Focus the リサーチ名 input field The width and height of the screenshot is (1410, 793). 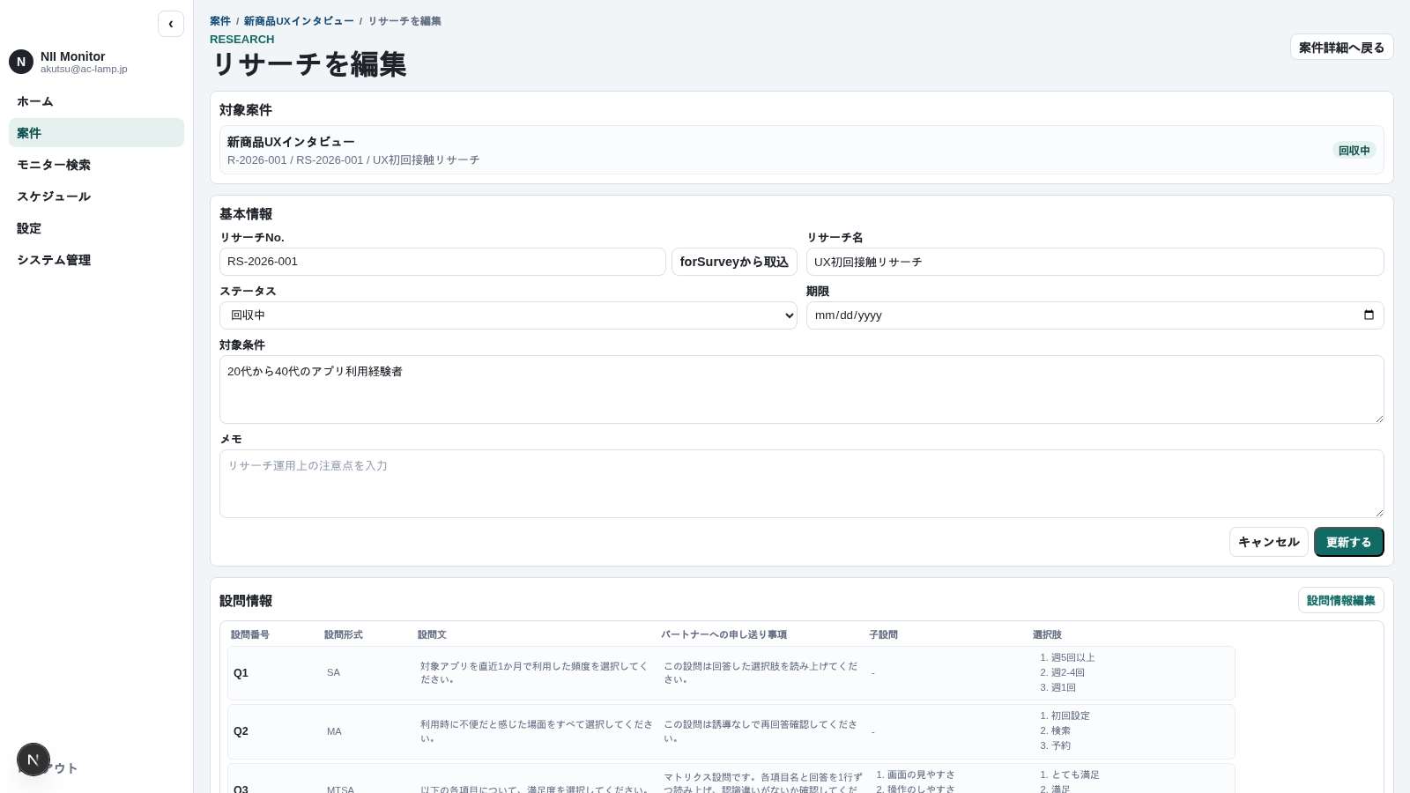1095,262
